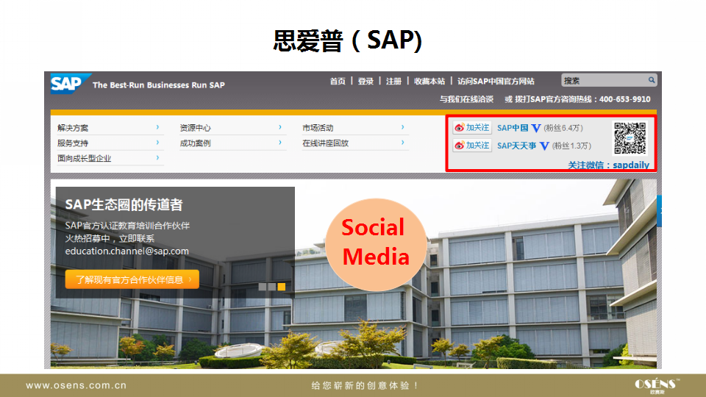Click the verified V badge next to SAP天天事
This screenshot has height=397, width=706.
click(544, 146)
